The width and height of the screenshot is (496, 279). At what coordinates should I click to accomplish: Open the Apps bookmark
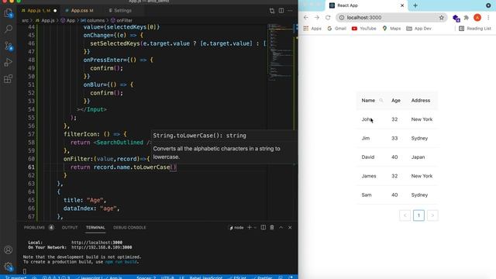click(x=312, y=29)
